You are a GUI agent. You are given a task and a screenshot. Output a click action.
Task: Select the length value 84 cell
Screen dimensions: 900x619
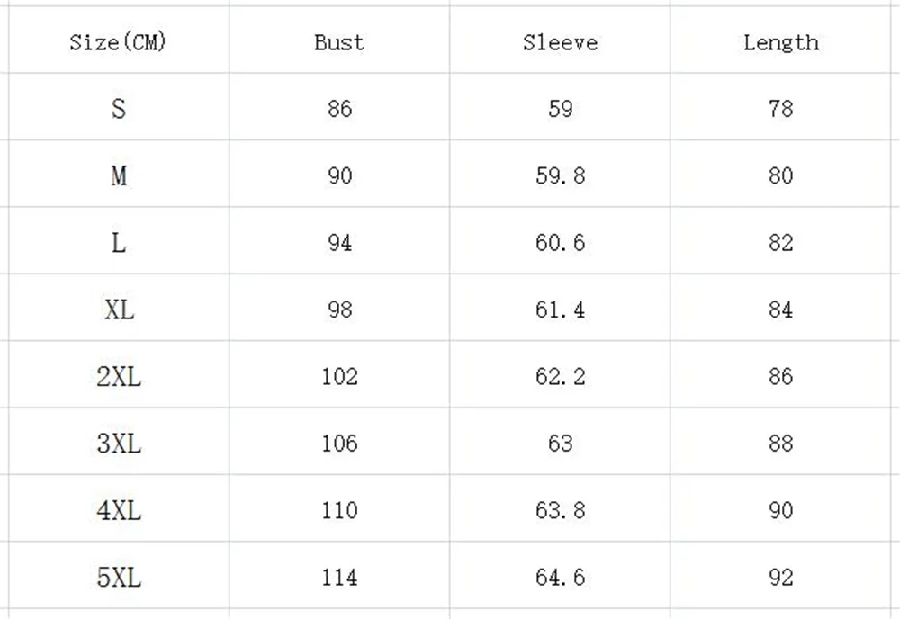(x=781, y=309)
